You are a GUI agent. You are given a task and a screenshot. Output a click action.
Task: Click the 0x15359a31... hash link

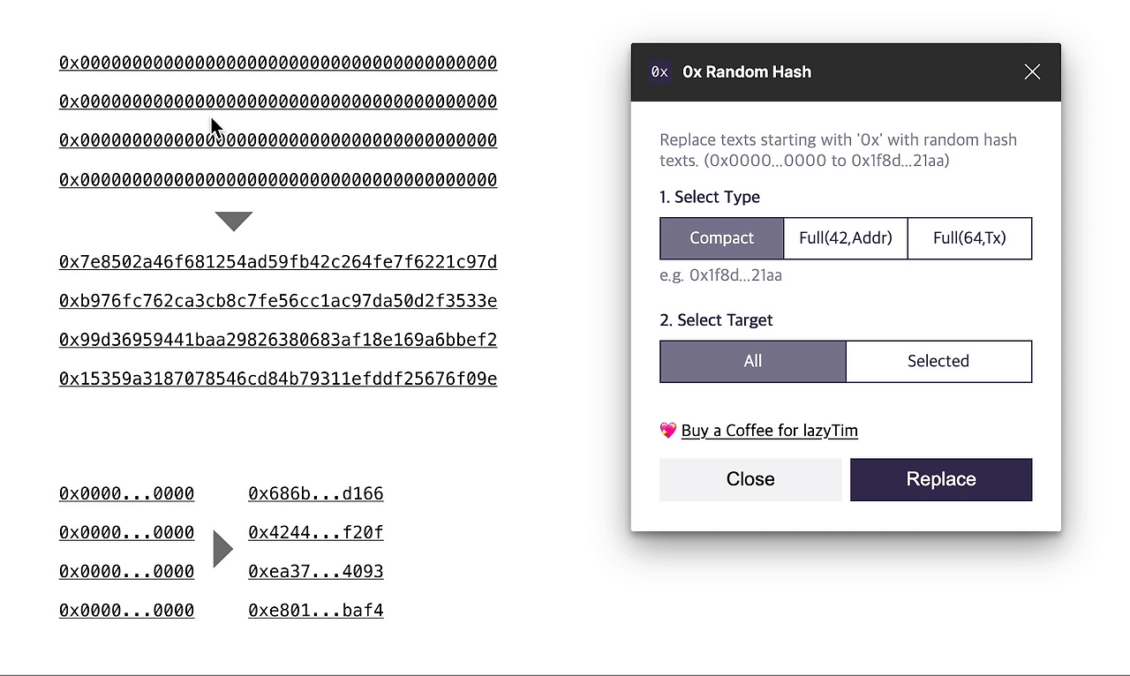pos(278,379)
